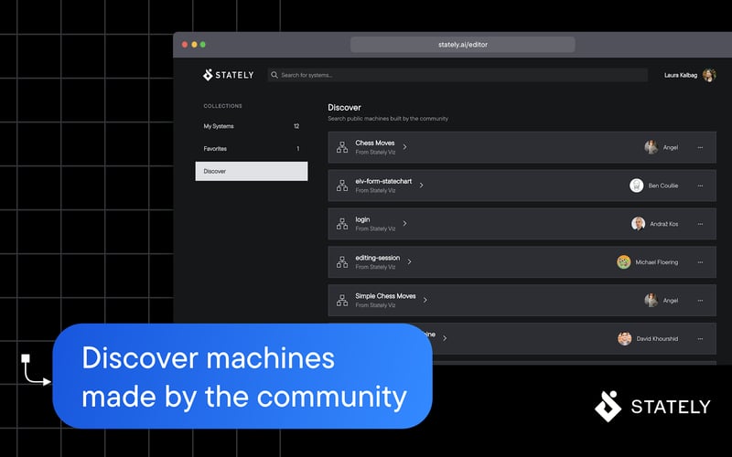
Task: Expand the chevron in David Khourshid's row
Action: (445, 338)
